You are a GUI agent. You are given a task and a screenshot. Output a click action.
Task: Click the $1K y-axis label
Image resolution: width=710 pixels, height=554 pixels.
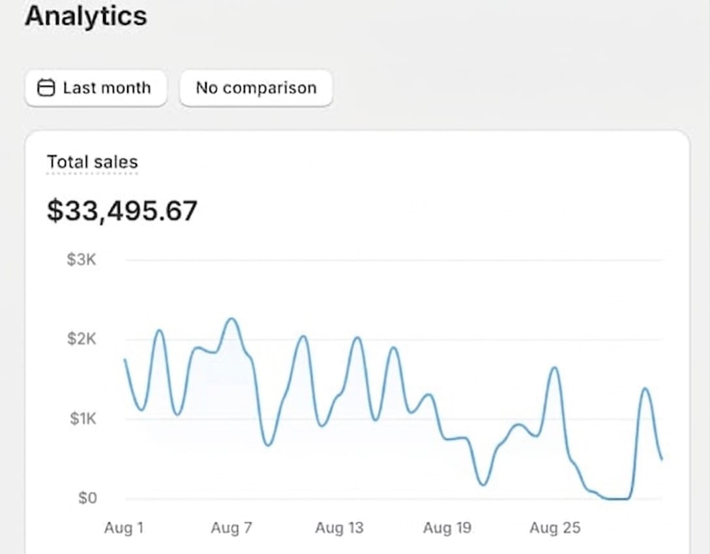click(x=83, y=419)
